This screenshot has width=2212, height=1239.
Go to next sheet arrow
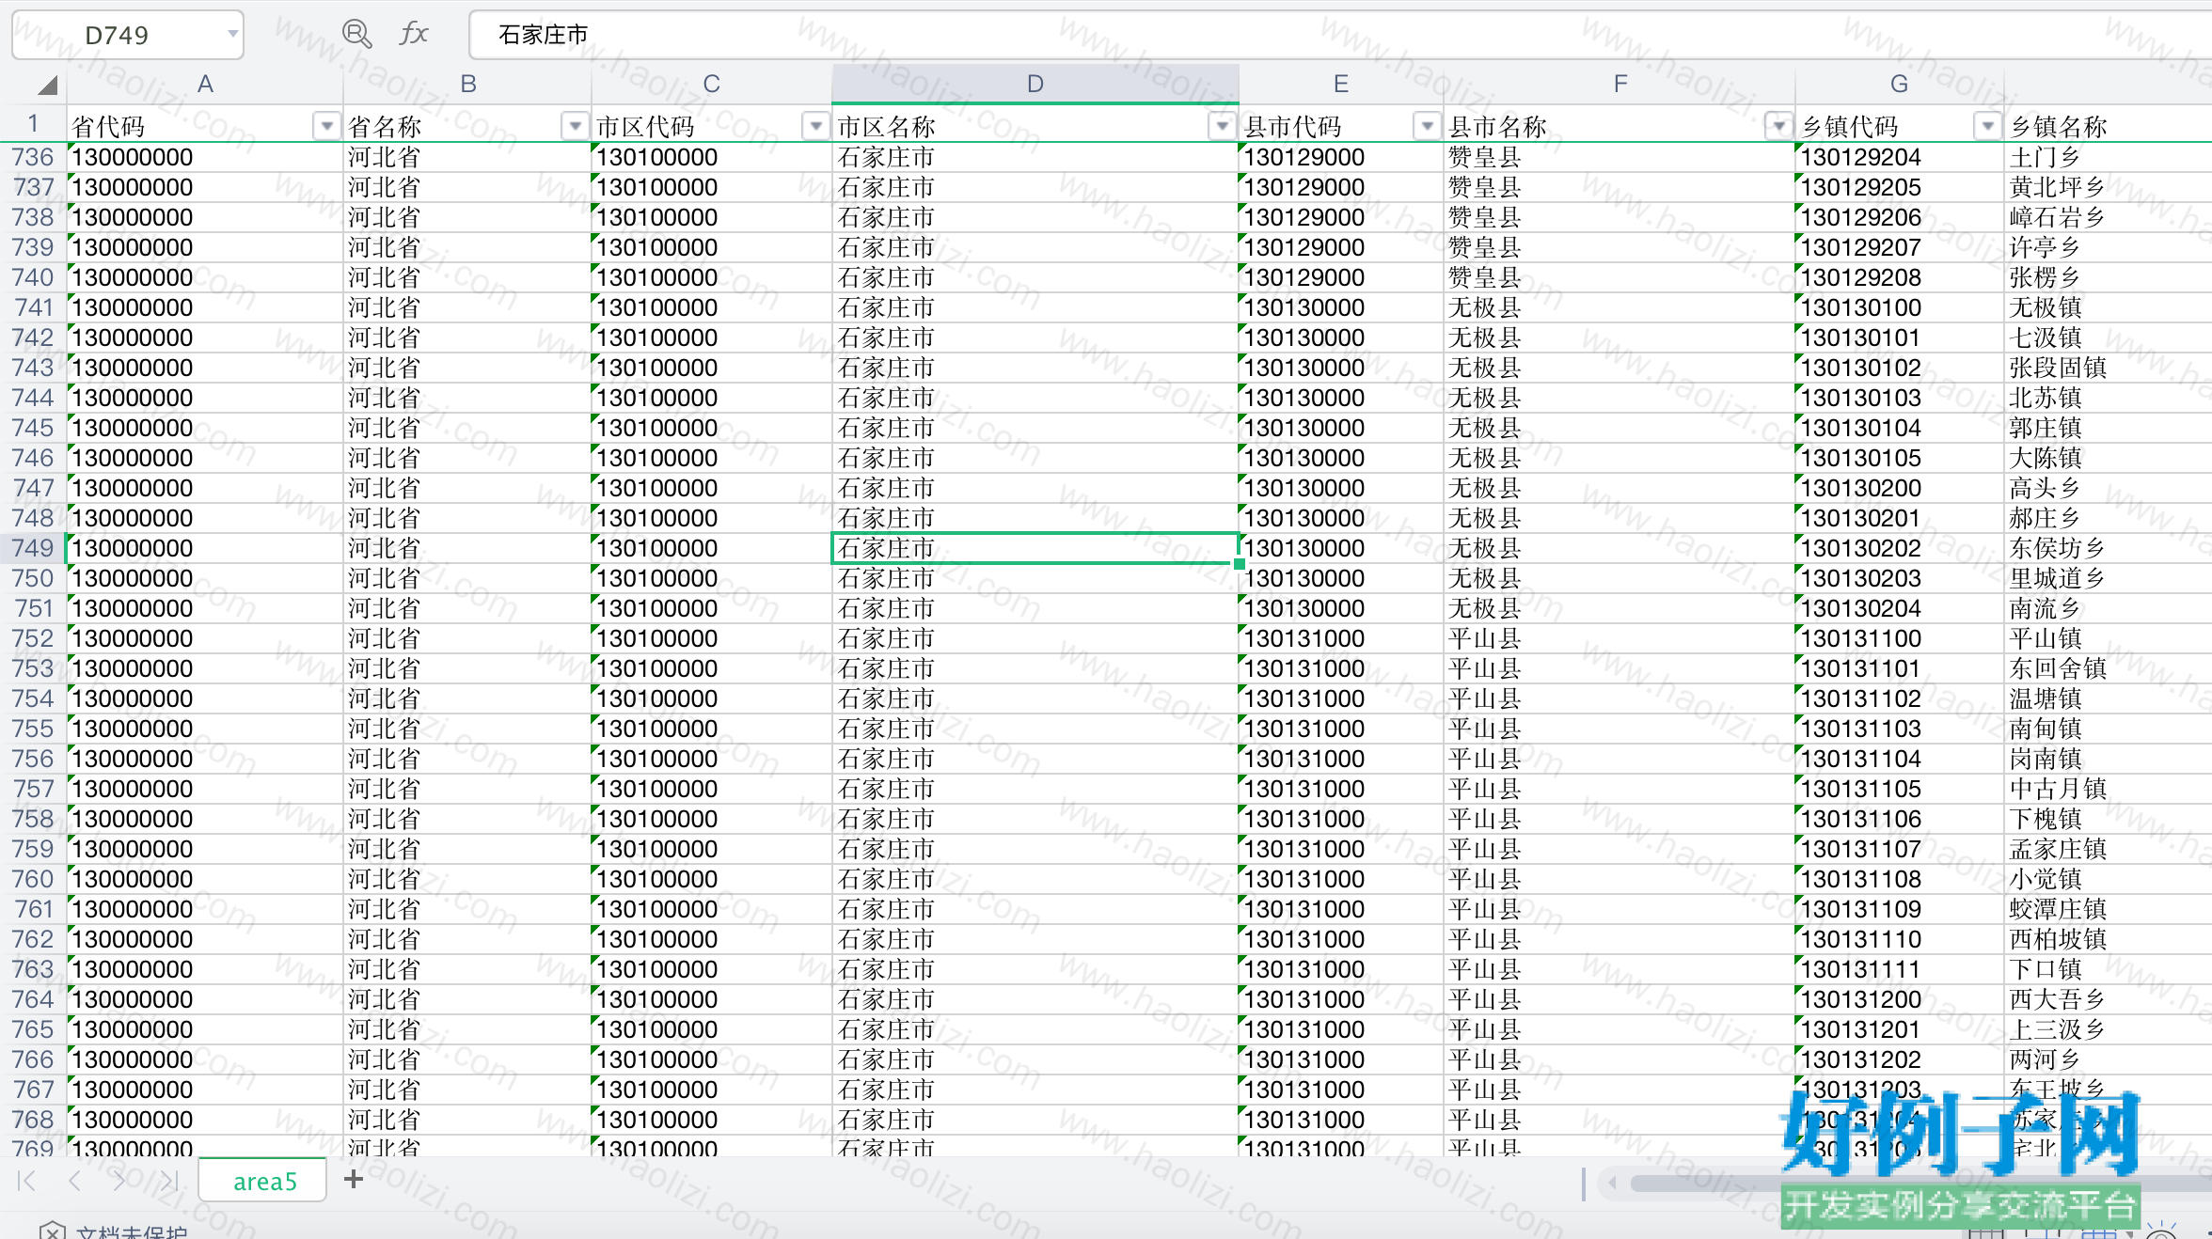[118, 1181]
